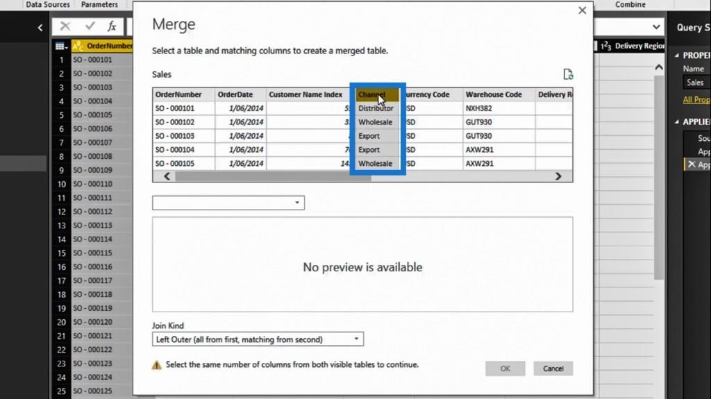The width and height of the screenshot is (711, 399).
Task: Select the Currency Code column header
Action: (434, 94)
